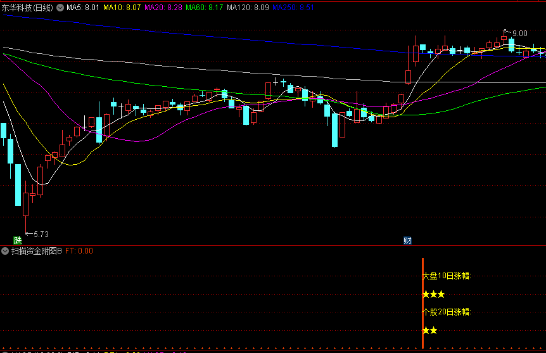Select the MA5: 8.01 label

pos(83,8)
